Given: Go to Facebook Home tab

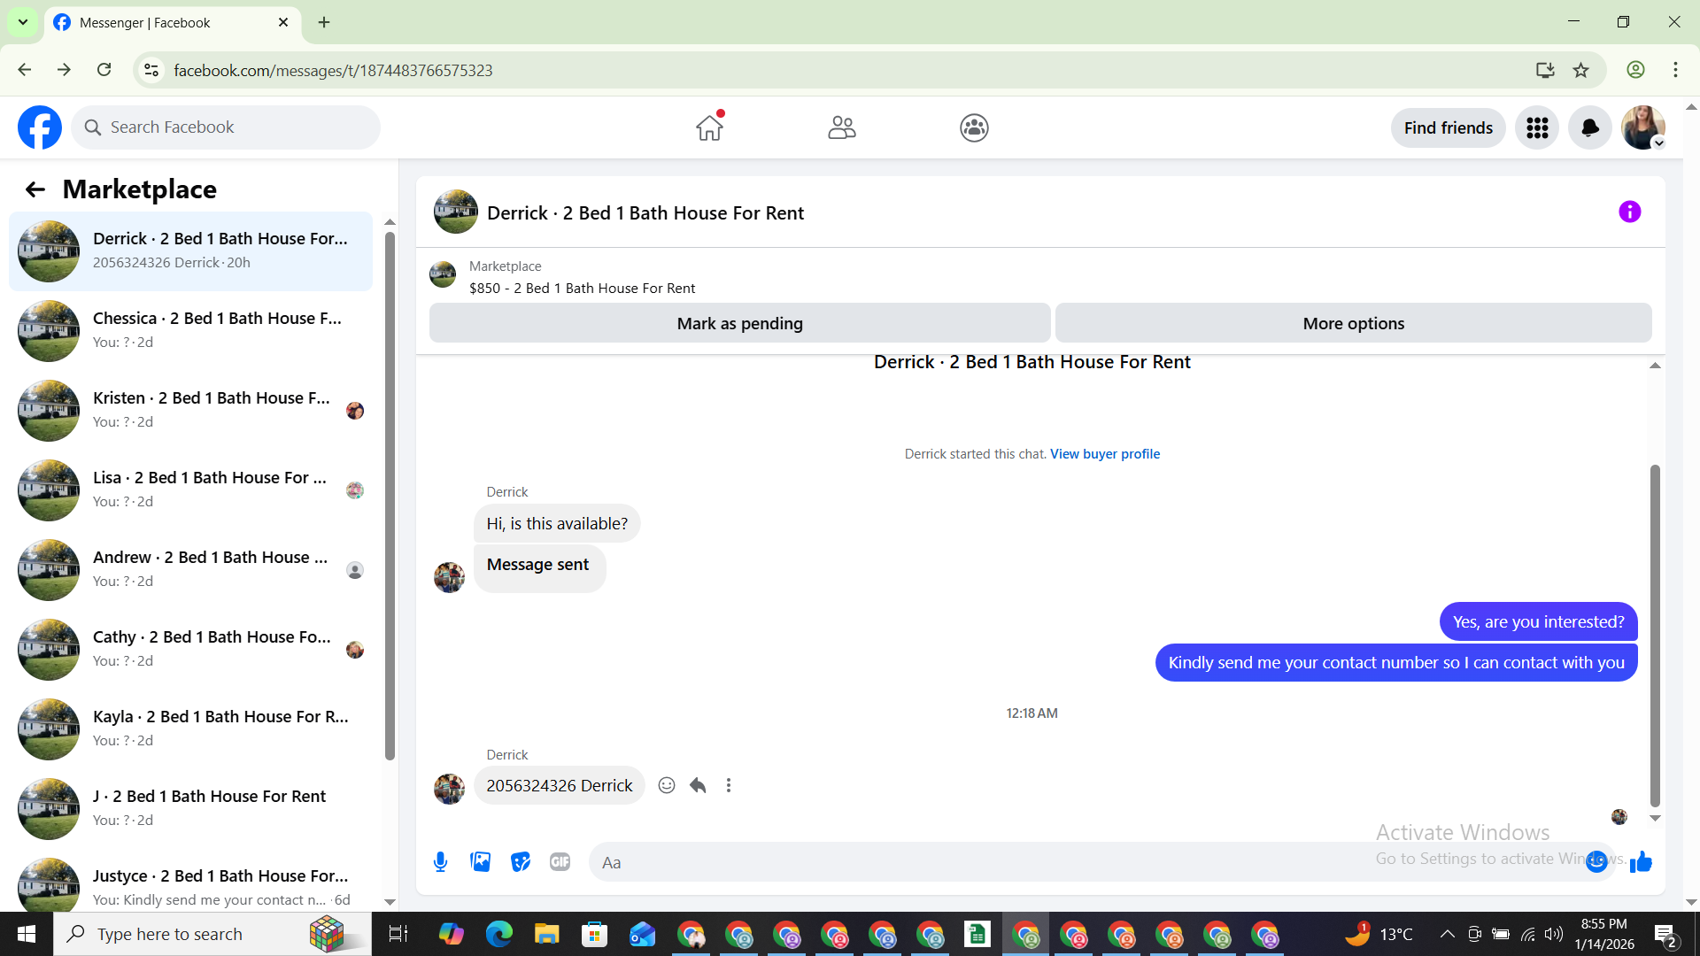Looking at the screenshot, I should (709, 127).
